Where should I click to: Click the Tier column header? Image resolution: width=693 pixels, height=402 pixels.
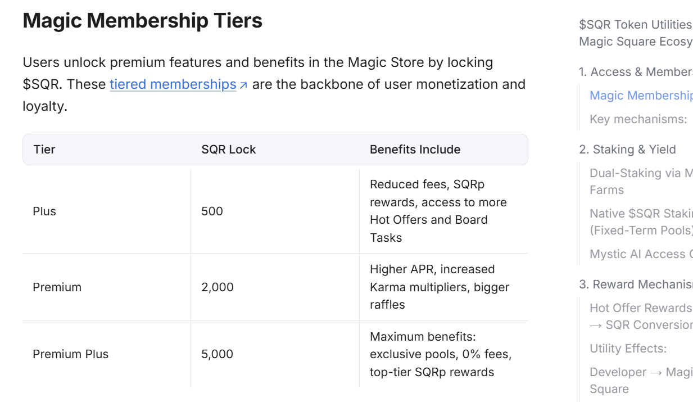coord(44,150)
